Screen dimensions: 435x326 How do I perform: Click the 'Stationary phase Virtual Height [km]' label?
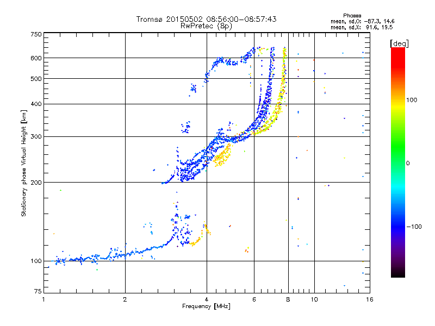24,163
